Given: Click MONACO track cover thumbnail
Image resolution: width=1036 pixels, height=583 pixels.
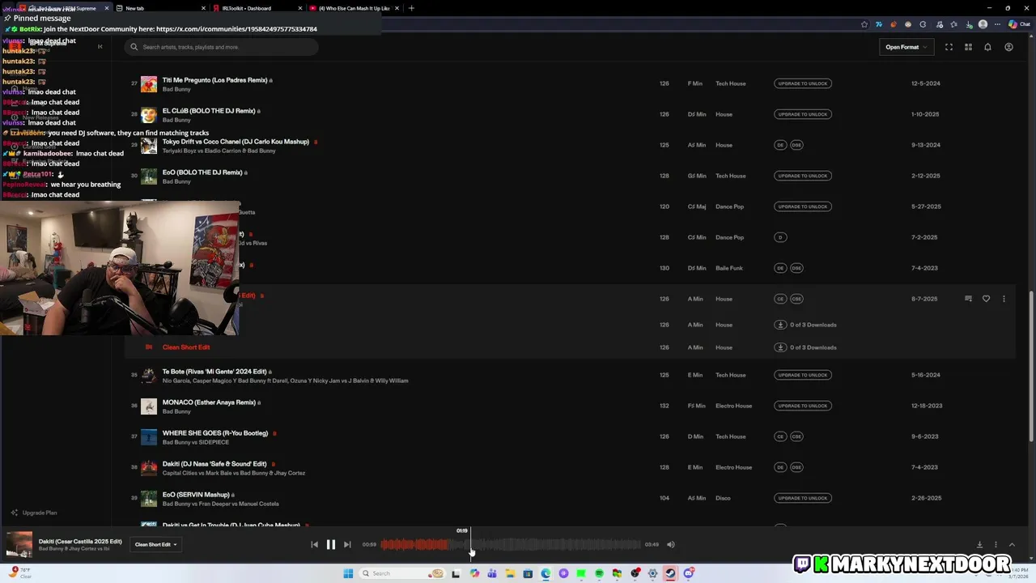Looking at the screenshot, I should (x=149, y=406).
